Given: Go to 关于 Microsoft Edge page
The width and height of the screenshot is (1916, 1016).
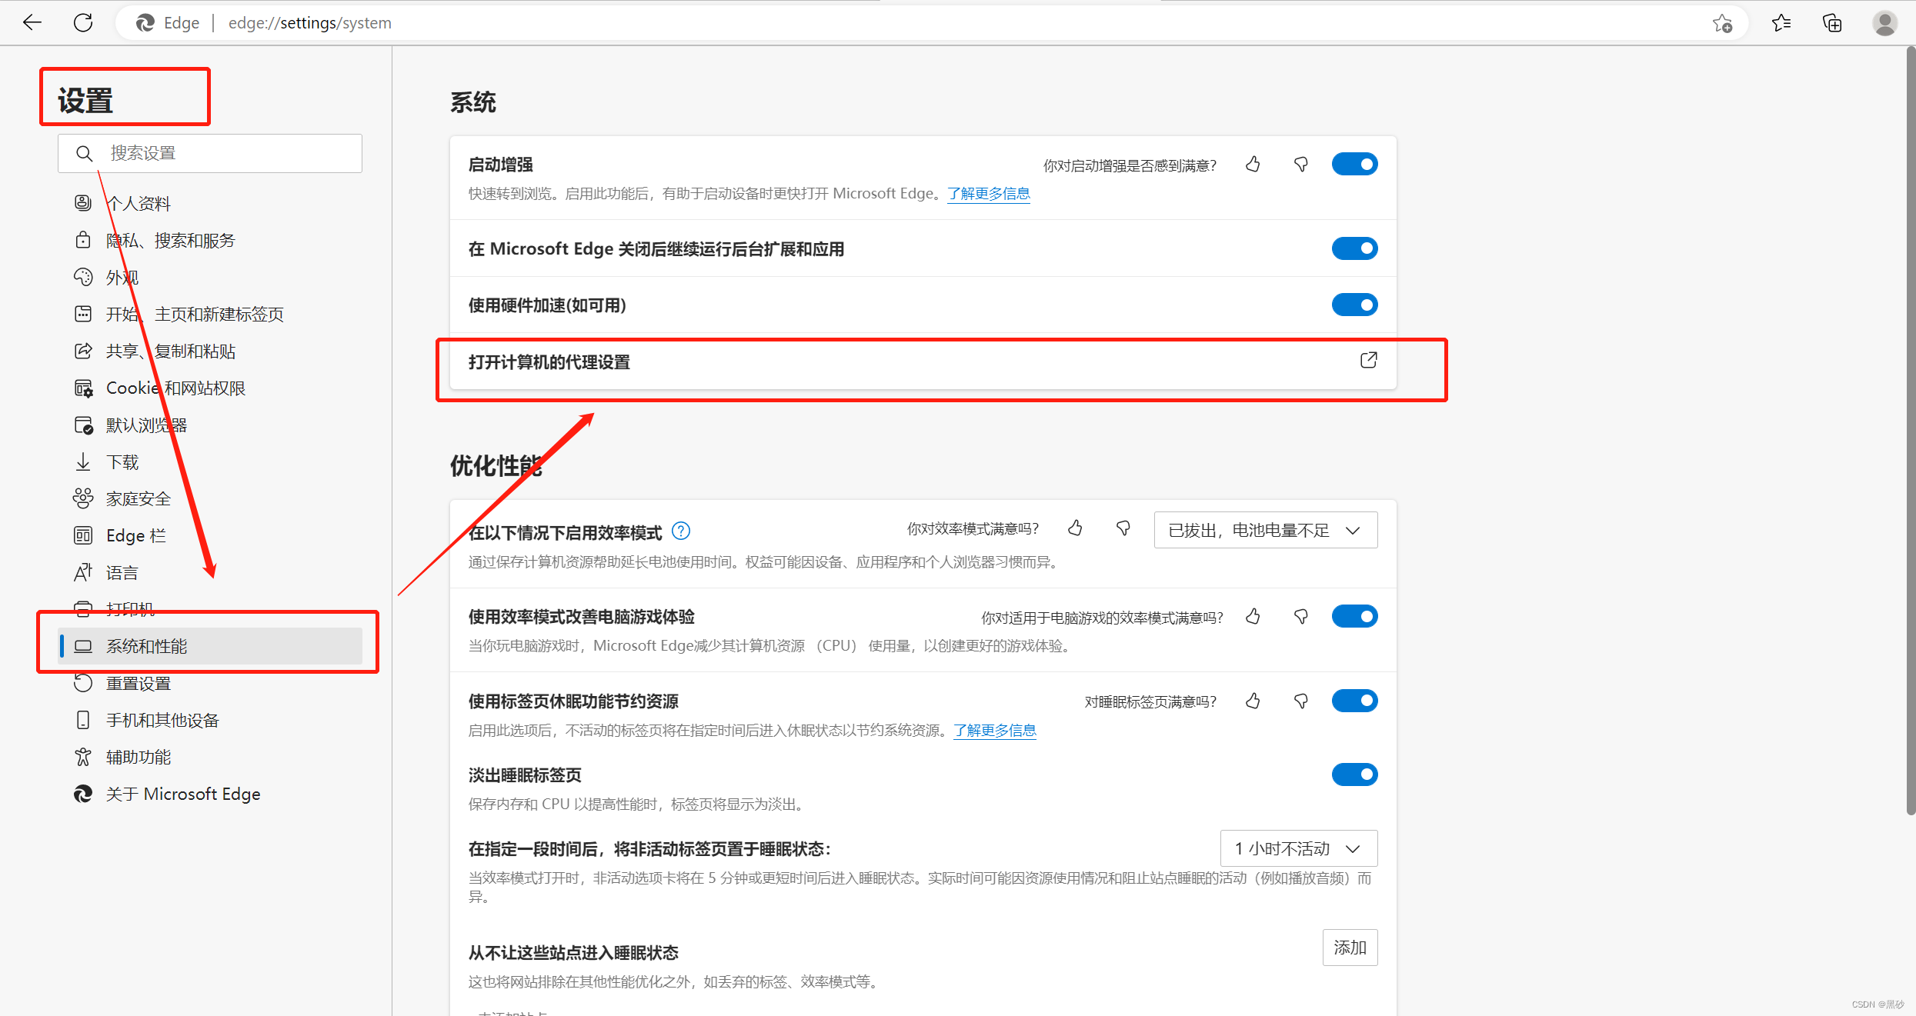Looking at the screenshot, I should point(183,794).
